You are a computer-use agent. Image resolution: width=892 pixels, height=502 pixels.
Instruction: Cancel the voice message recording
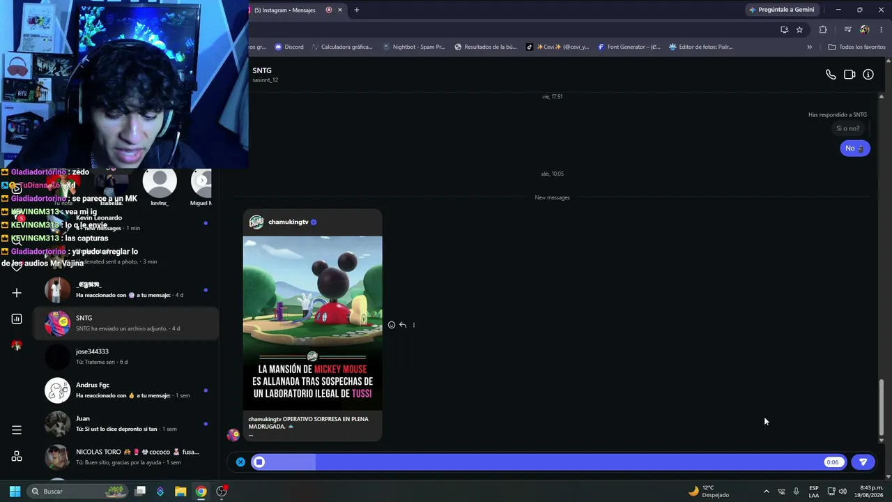240,462
